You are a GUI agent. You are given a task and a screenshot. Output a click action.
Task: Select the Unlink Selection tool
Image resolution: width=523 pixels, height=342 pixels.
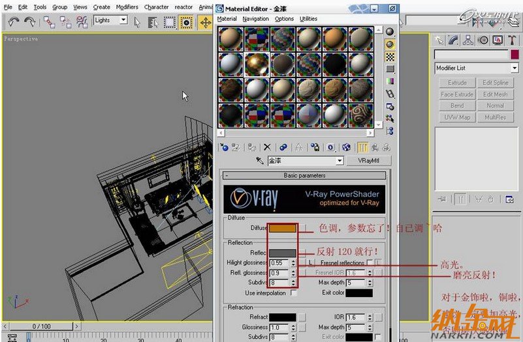click(x=65, y=22)
